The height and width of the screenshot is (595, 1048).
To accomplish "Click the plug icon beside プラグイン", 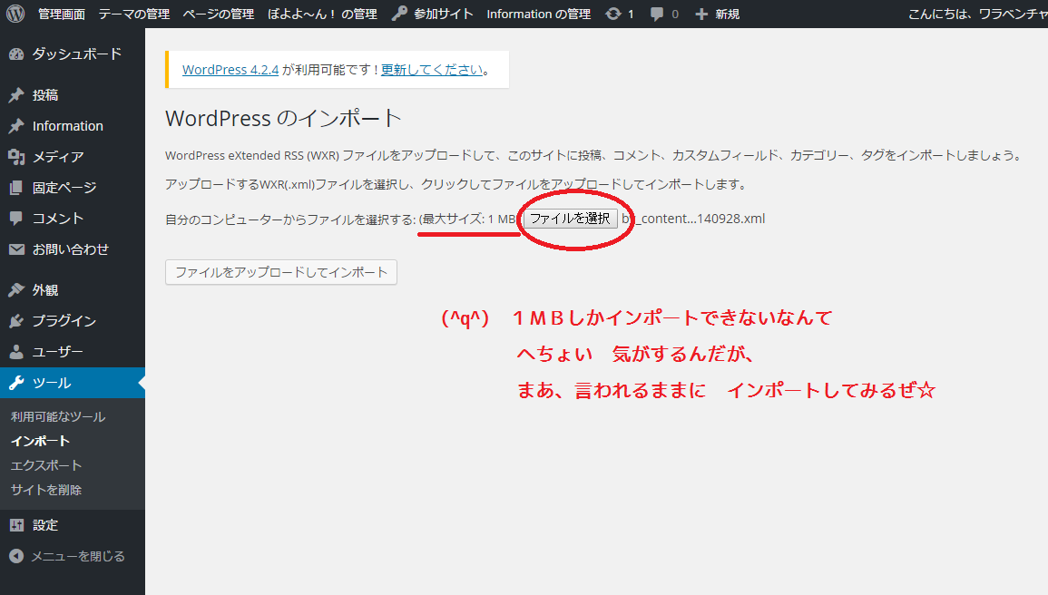I will coord(16,320).
